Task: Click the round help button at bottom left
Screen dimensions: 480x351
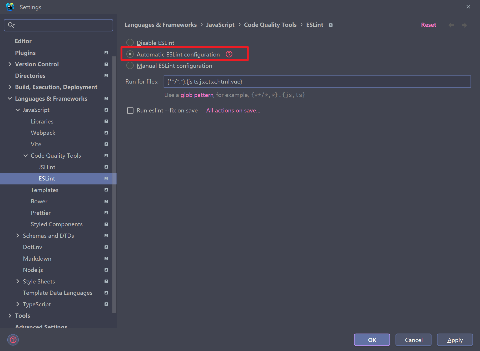Action: pyautogui.click(x=13, y=340)
